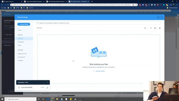Image resolution: width=179 pixels, height=101 pixels.
Task: Open help icon in Choose Images header
Action: pos(158,17)
